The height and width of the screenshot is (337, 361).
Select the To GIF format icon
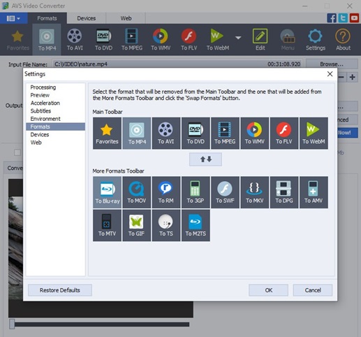tap(137, 225)
